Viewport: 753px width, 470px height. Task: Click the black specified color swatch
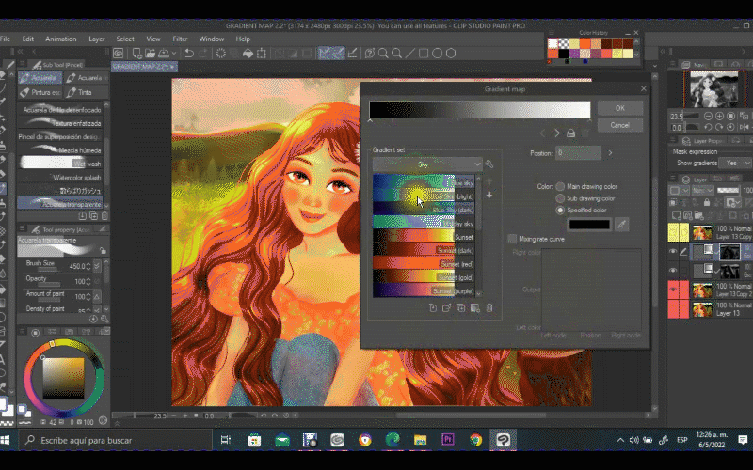588,224
